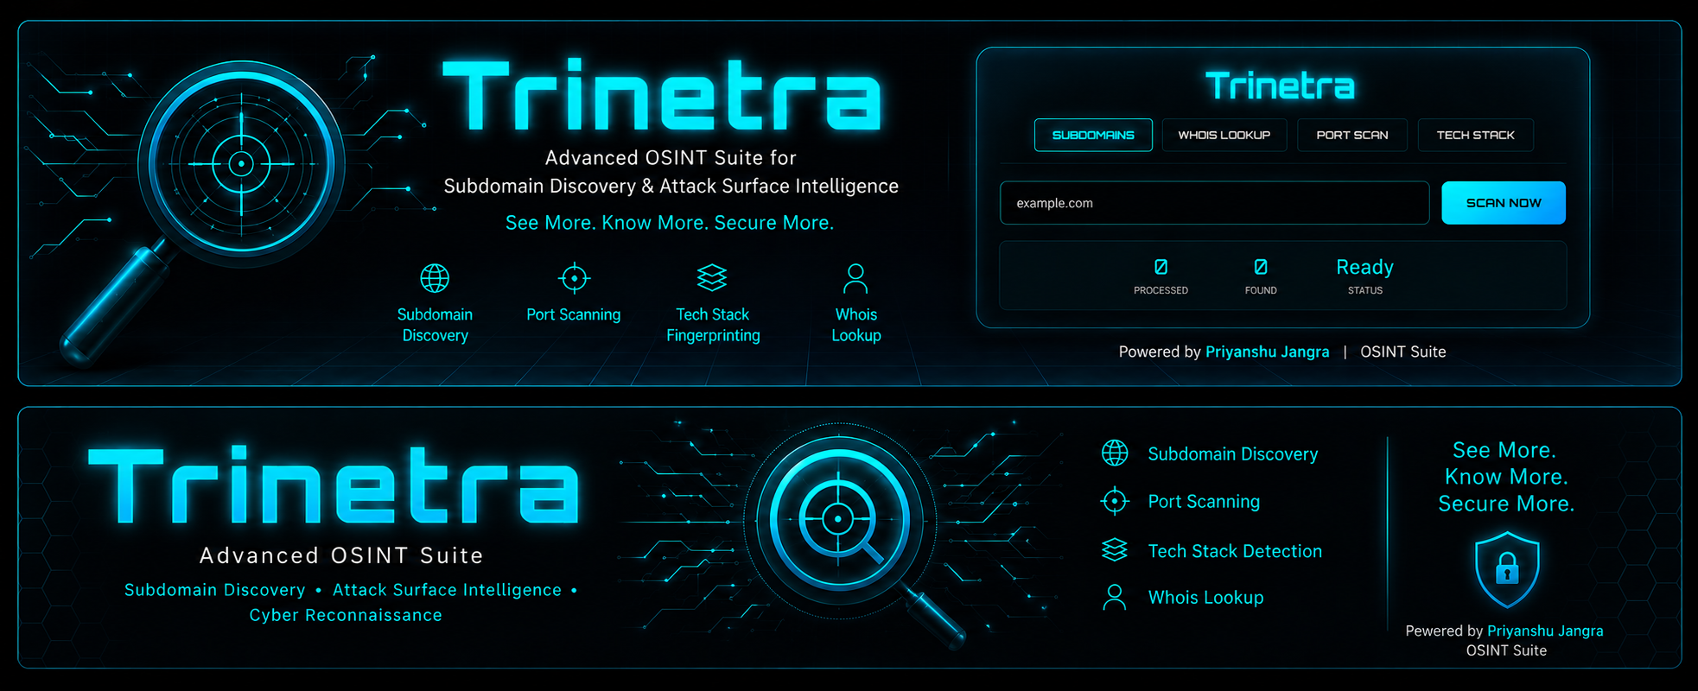This screenshot has height=691, width=1698.
Task: Click Priyanshu Jangra link in bottom banner
Action: pyautogui.click(x=1545, y=631)
